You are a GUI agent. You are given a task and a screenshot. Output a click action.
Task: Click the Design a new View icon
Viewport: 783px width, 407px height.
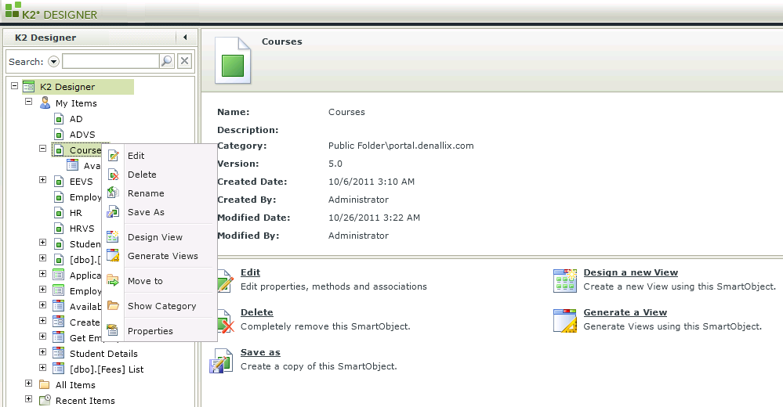pos(565,280)
